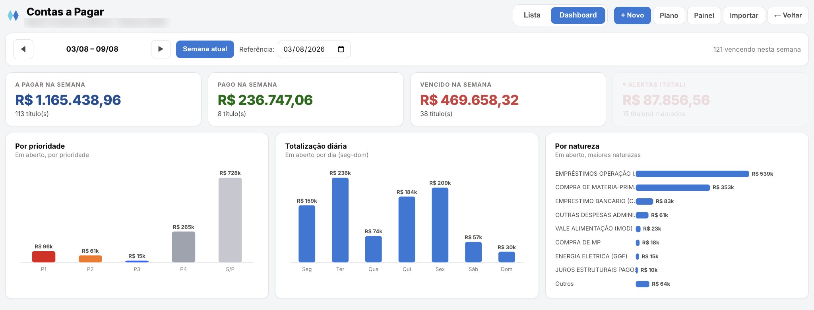Select the thin blue P3 bar

click(x=137, y=262)
